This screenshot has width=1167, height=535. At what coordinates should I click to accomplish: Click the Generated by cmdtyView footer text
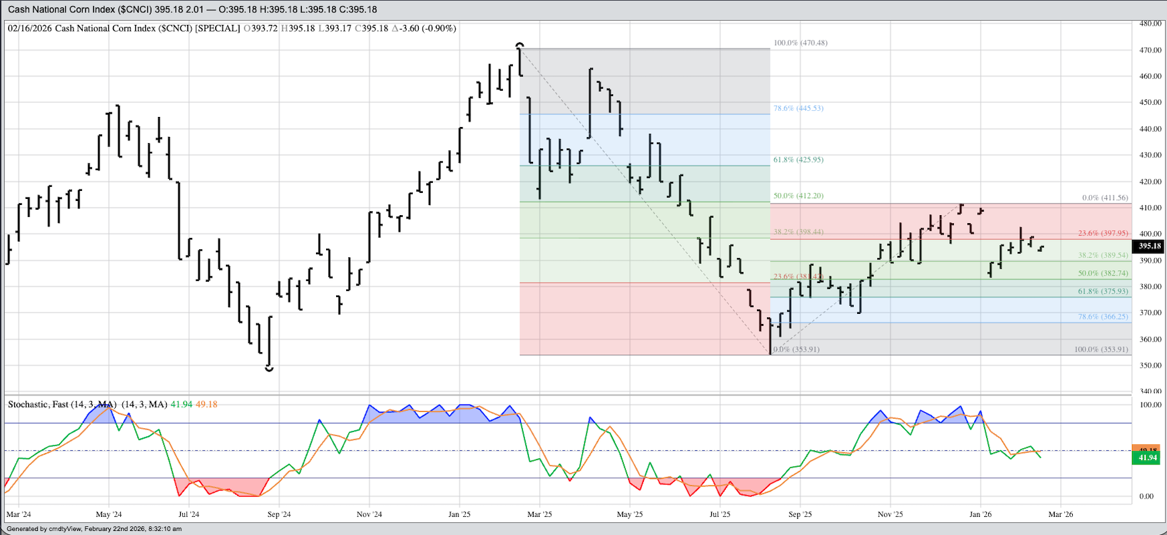[94, 529]
